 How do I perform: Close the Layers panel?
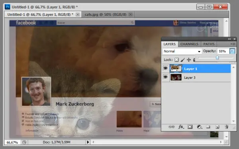[235, 39]
